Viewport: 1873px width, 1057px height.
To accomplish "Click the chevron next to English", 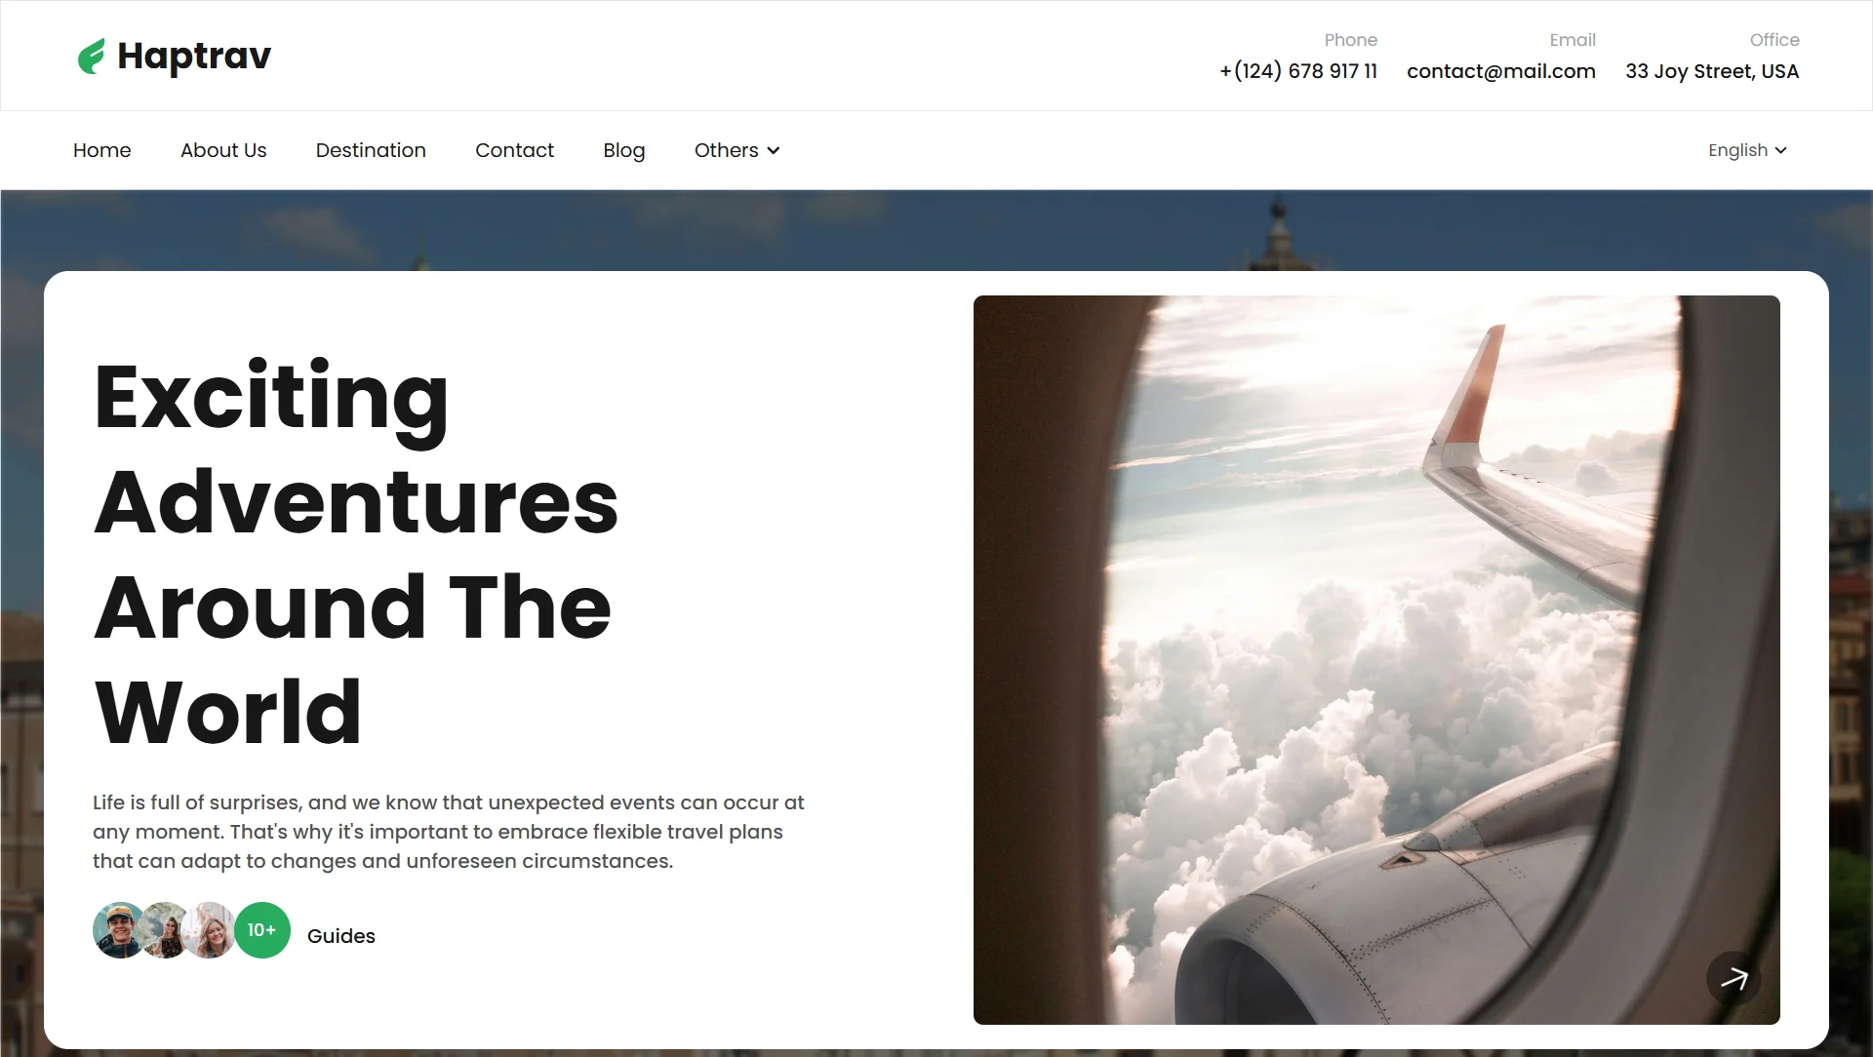I will tap(1780, 150).
